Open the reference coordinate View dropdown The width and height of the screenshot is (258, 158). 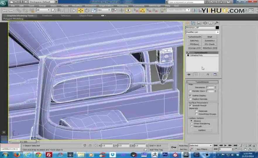point(104,10)
